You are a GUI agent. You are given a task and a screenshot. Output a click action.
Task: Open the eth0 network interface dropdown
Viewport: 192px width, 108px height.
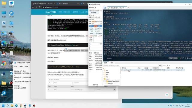(x=100, y=36)
